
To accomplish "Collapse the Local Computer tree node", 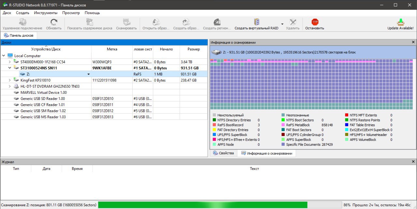I will pyautogui.click(x=4, y=56).
